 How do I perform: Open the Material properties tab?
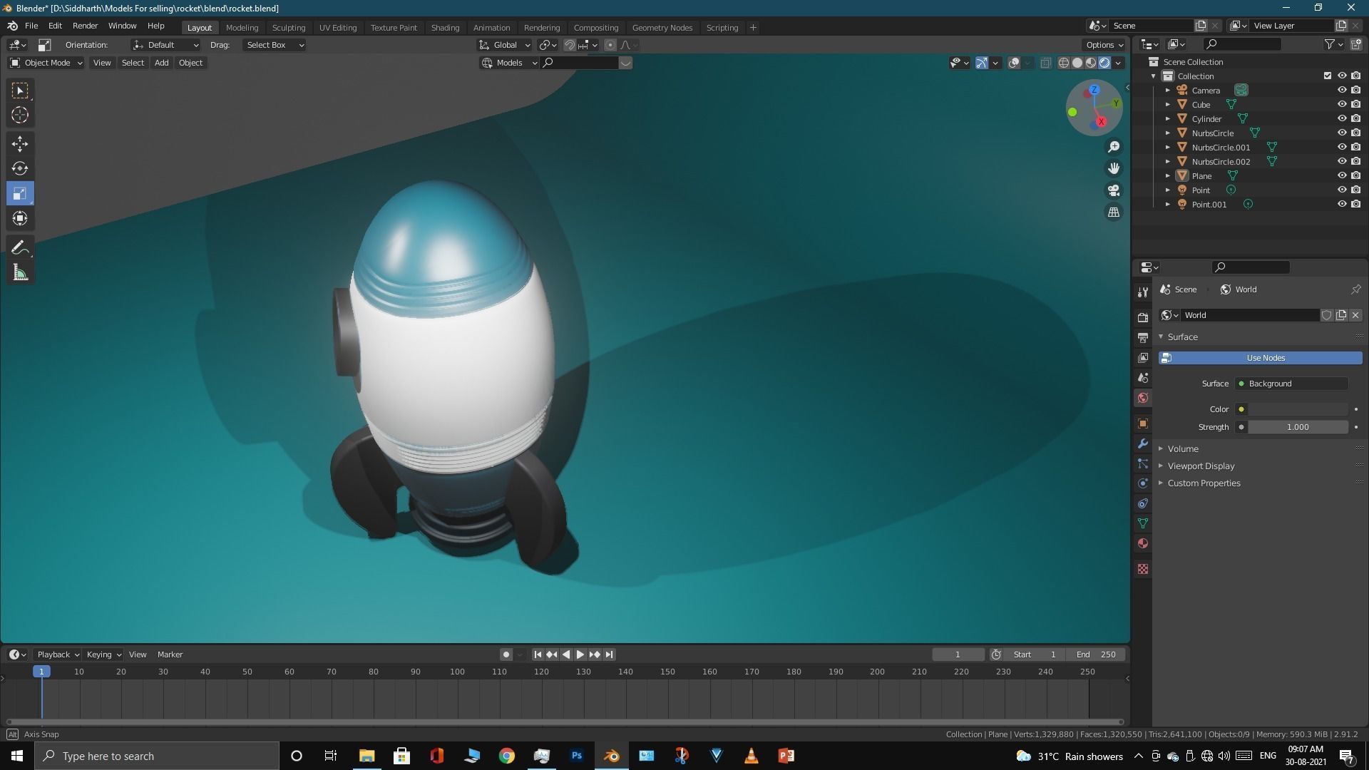(1143, 543)
